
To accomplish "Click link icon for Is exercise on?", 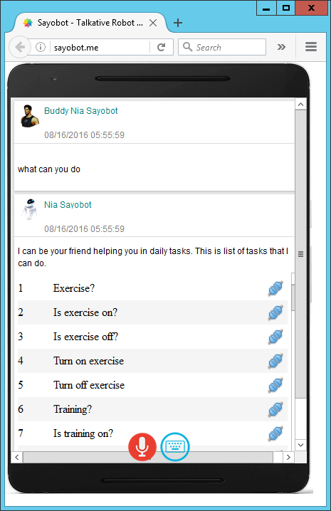I will click(x=275, y=312).
